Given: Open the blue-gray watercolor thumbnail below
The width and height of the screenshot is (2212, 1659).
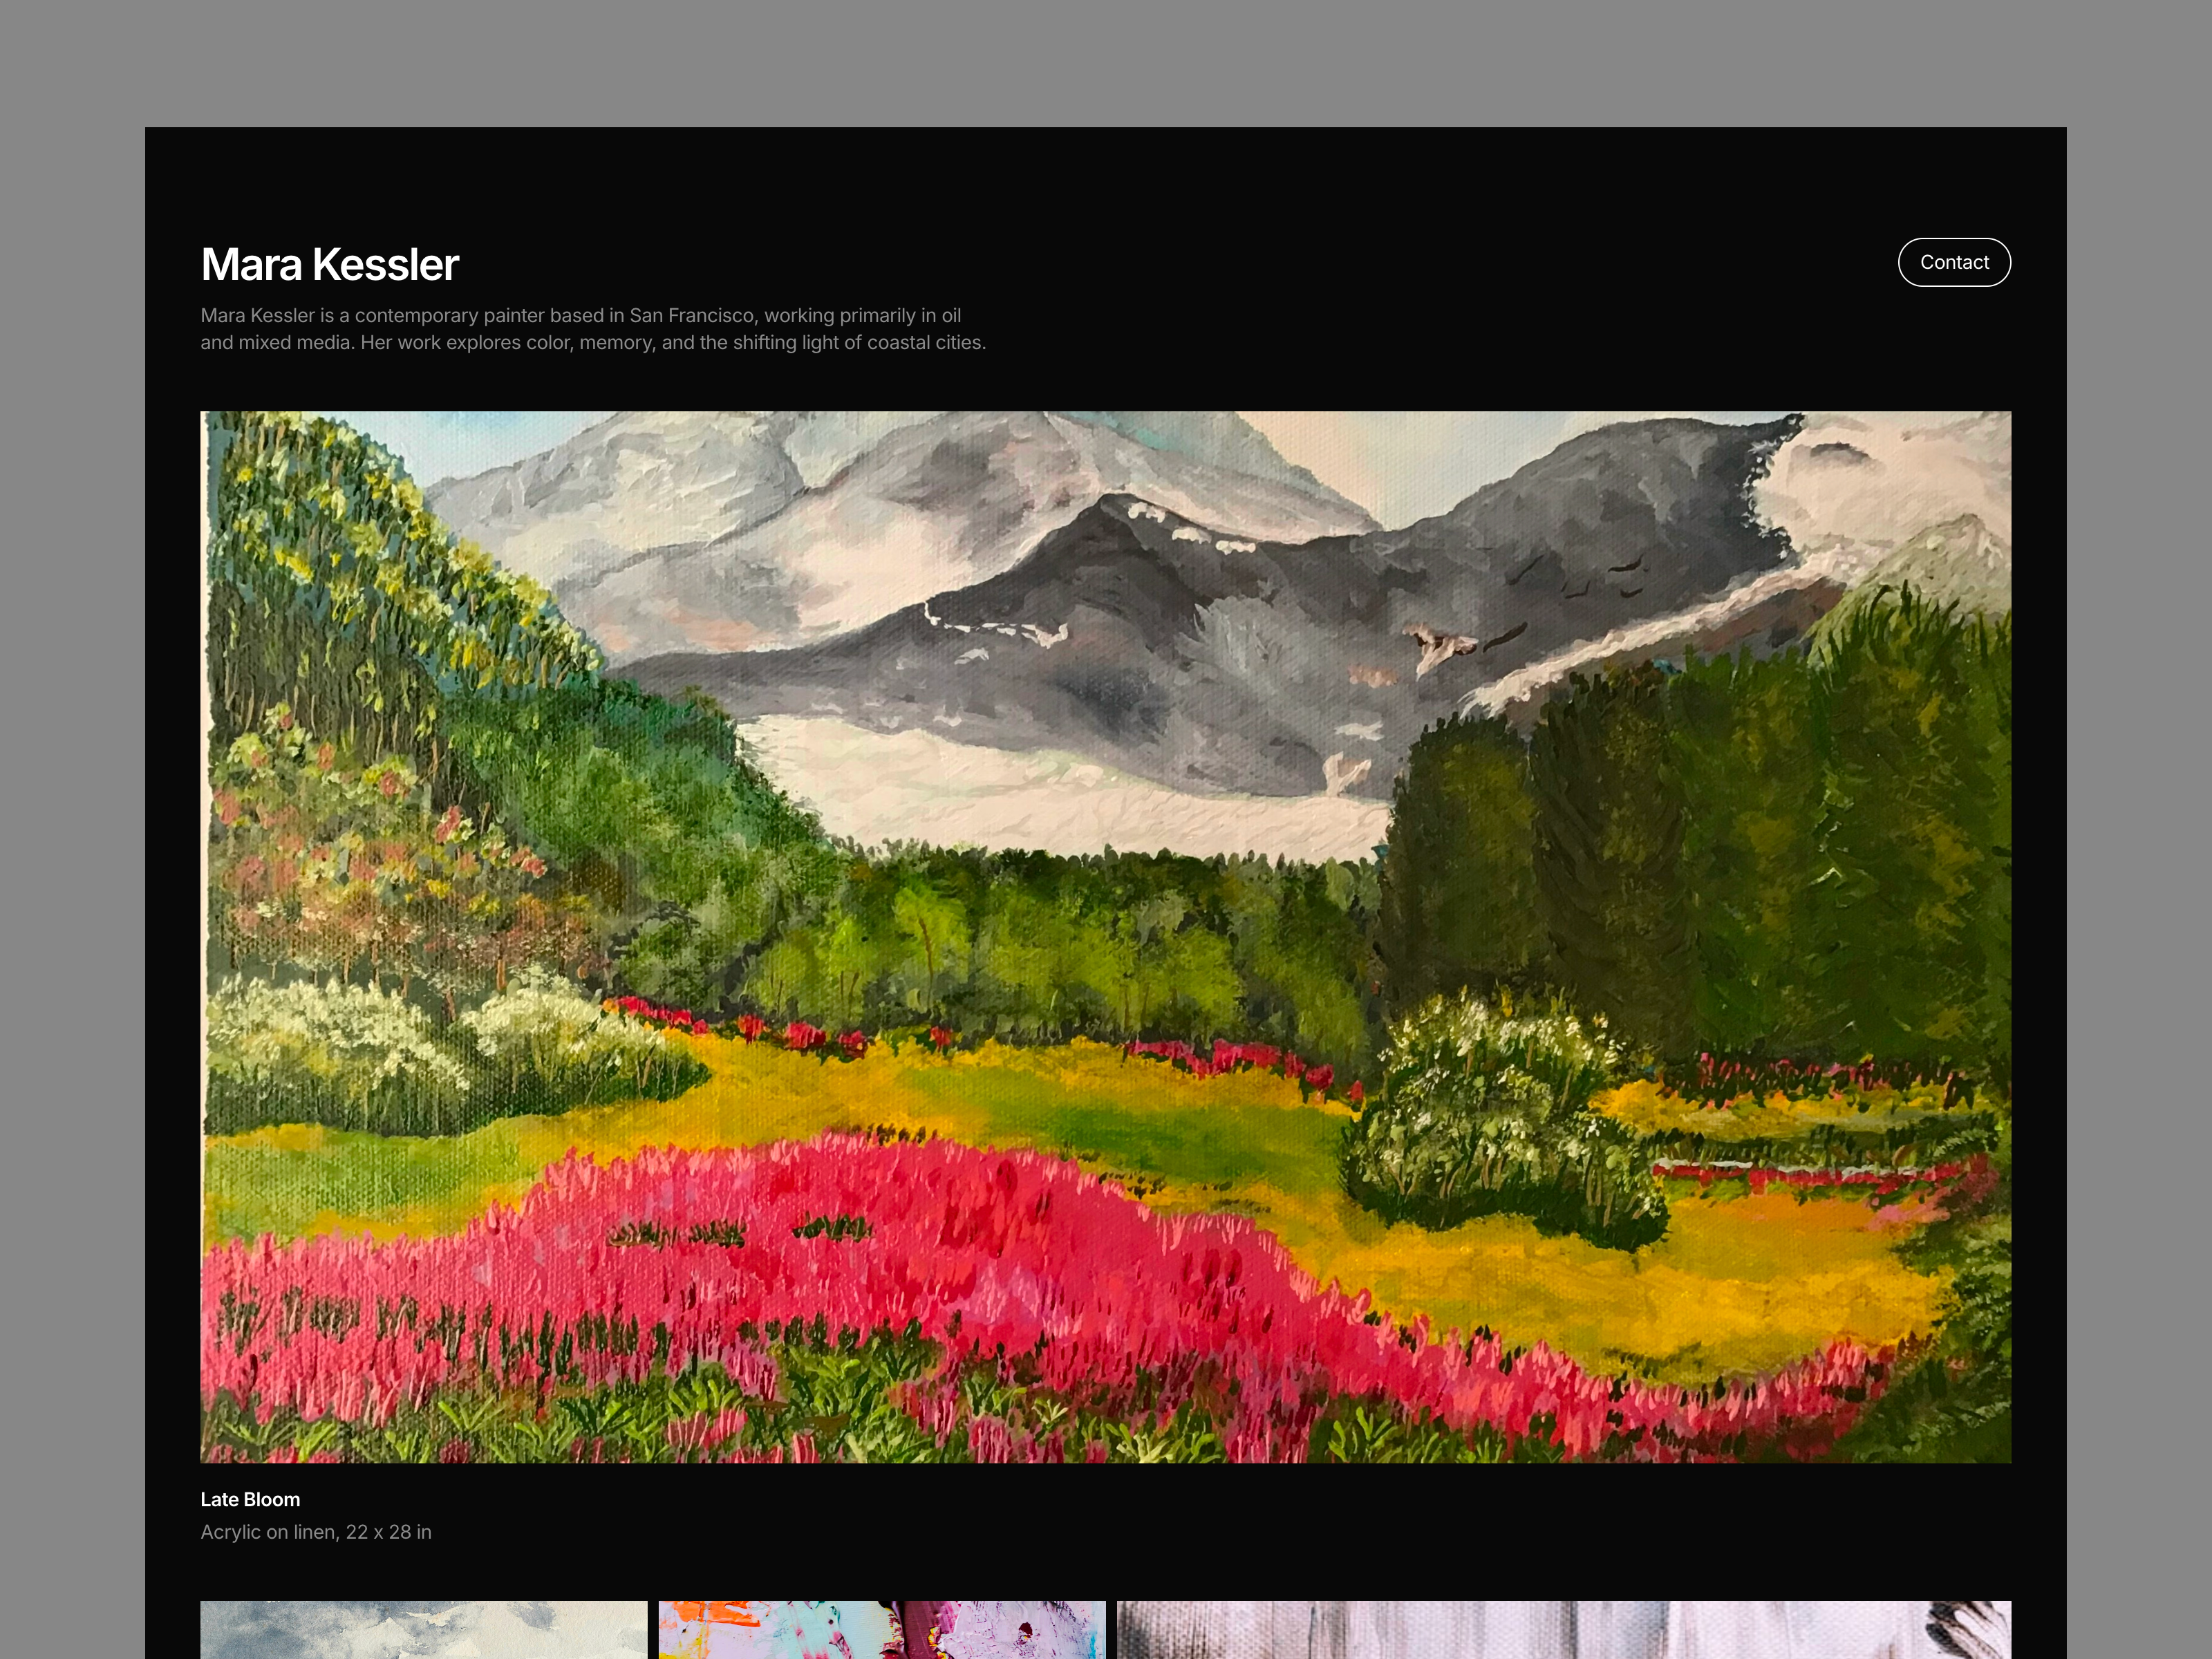Looking at the screenshot, I should point(424,1630).
